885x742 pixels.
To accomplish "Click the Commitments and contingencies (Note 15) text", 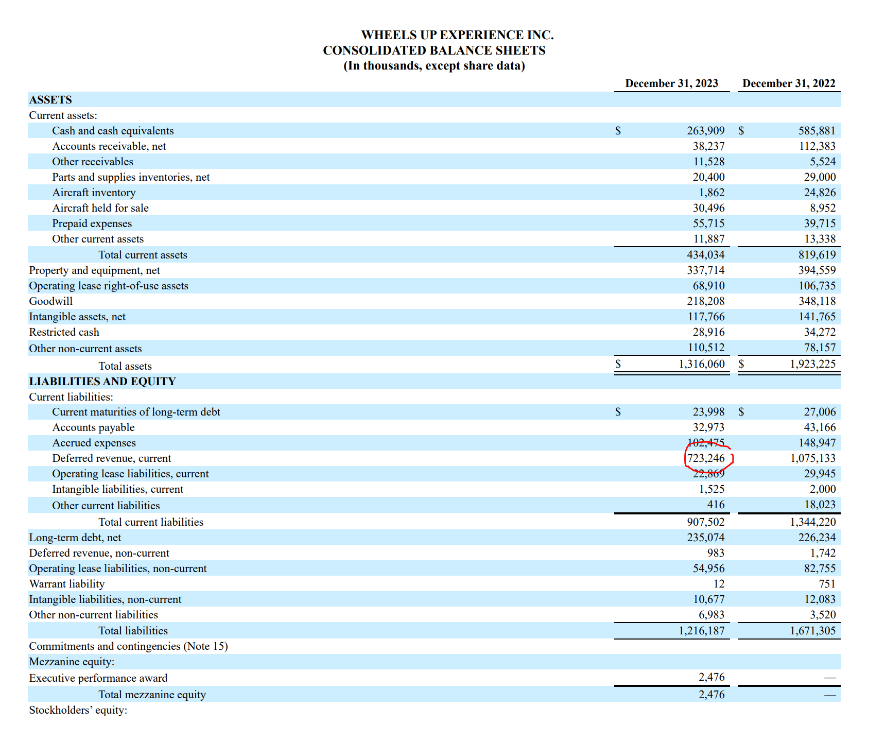I will [129, 646].
